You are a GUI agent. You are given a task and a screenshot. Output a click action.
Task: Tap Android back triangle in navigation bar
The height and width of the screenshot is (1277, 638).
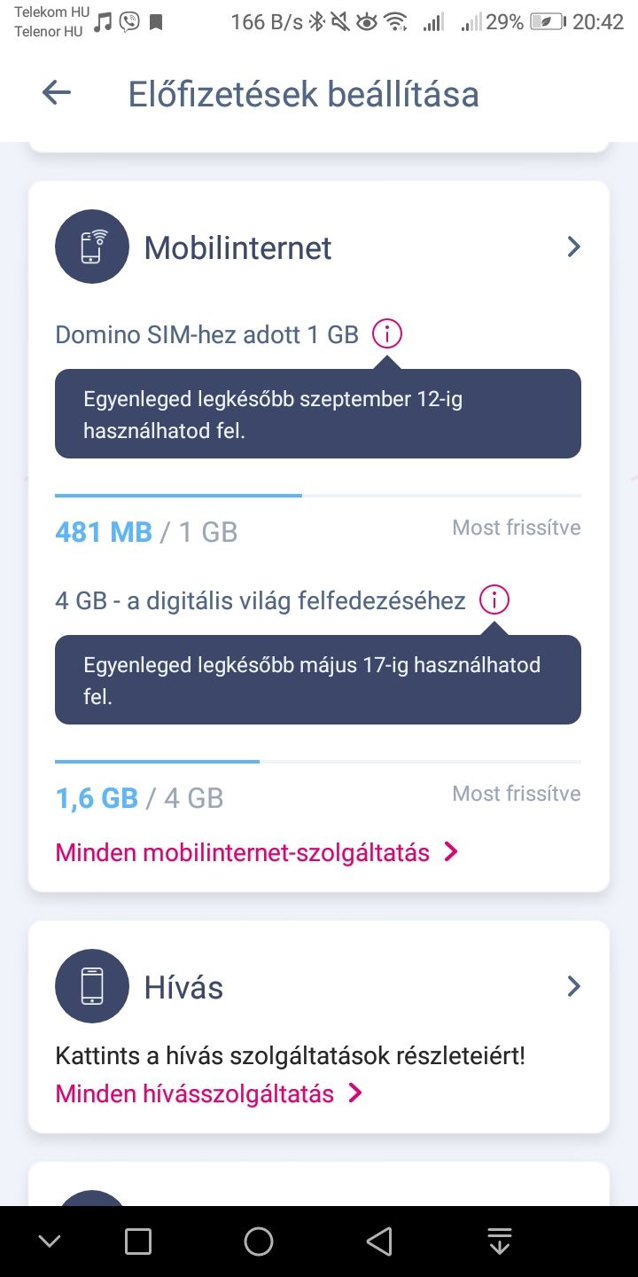379,1242
